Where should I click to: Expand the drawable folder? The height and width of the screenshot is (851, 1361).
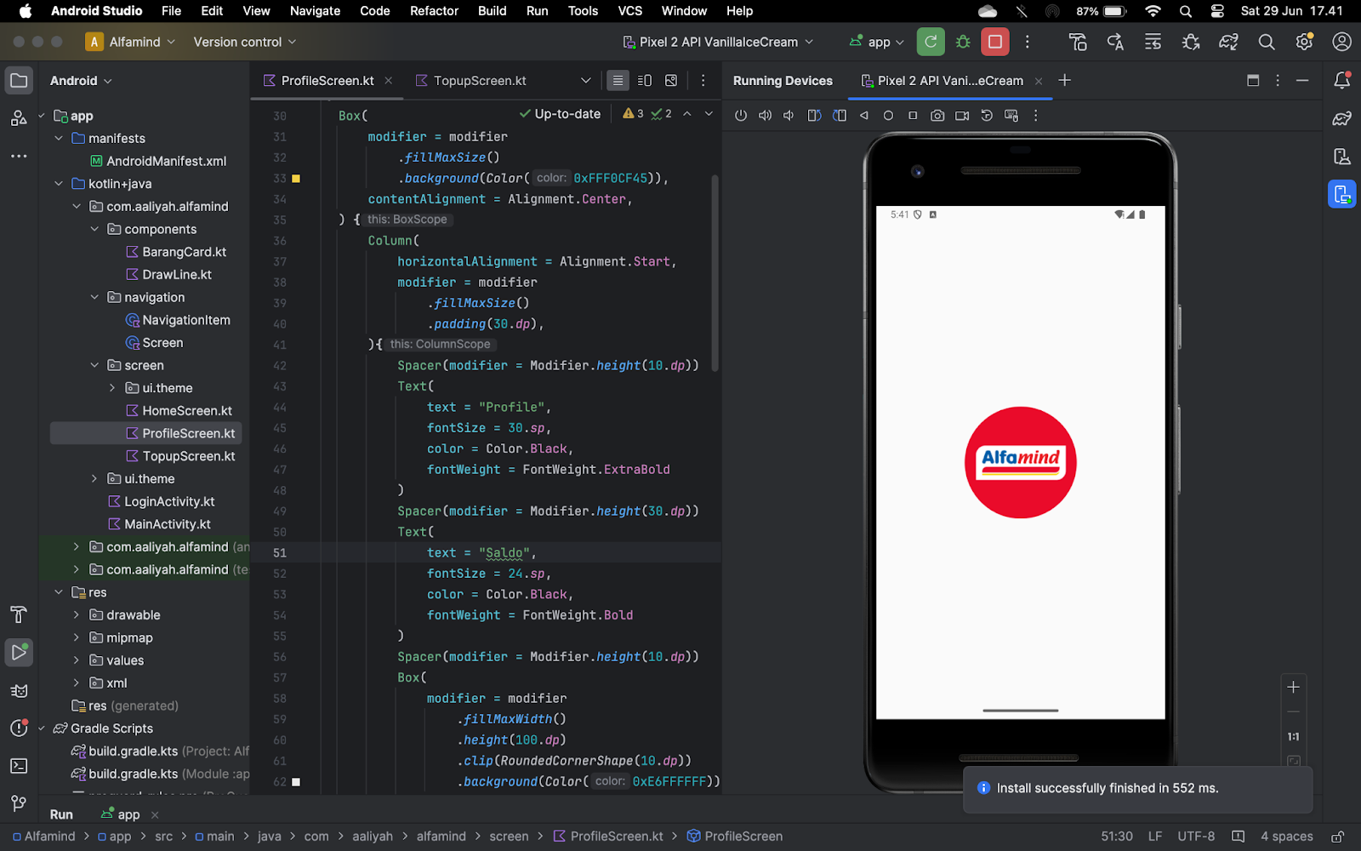coord(77,615)
